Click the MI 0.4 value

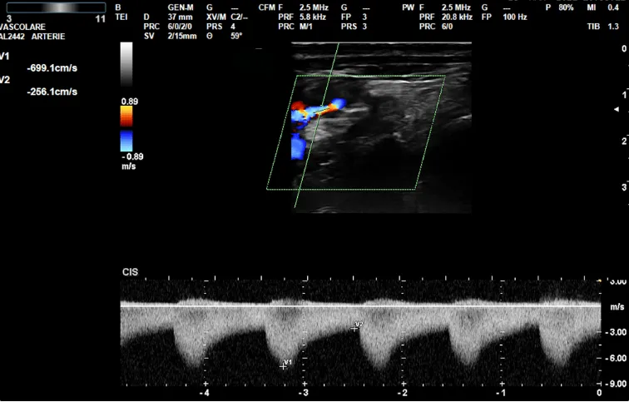click(x=613, y=7)
